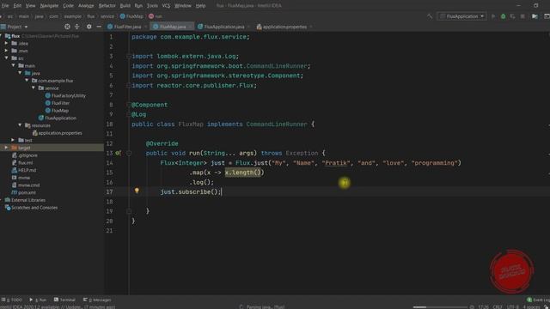
Task: Open the Messages tool window
Action: (x=97, y=300)
